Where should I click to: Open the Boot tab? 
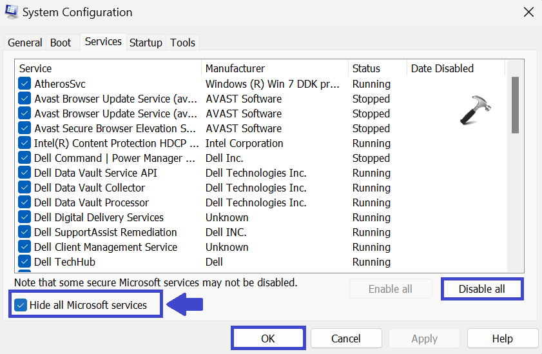(x=61, y=43)
